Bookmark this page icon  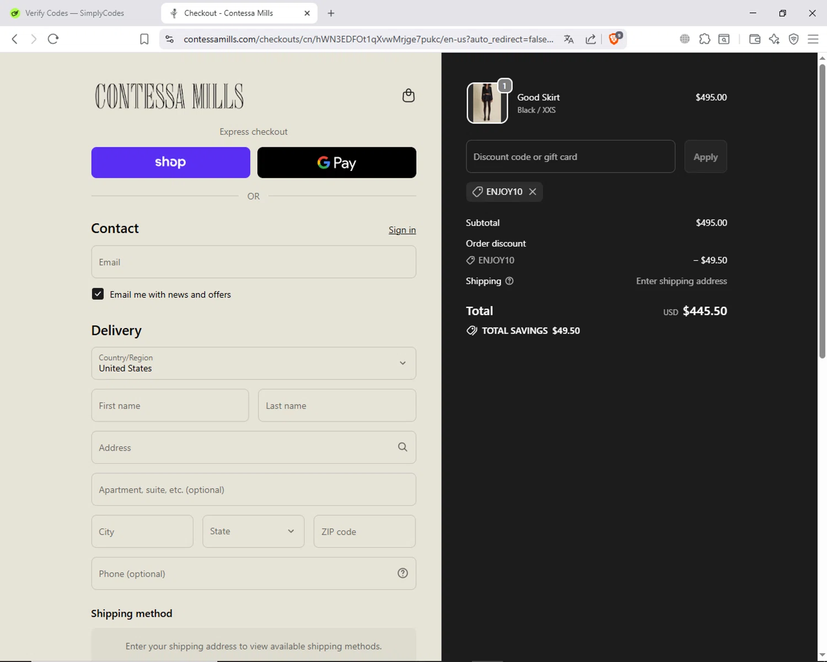[144, 39]
